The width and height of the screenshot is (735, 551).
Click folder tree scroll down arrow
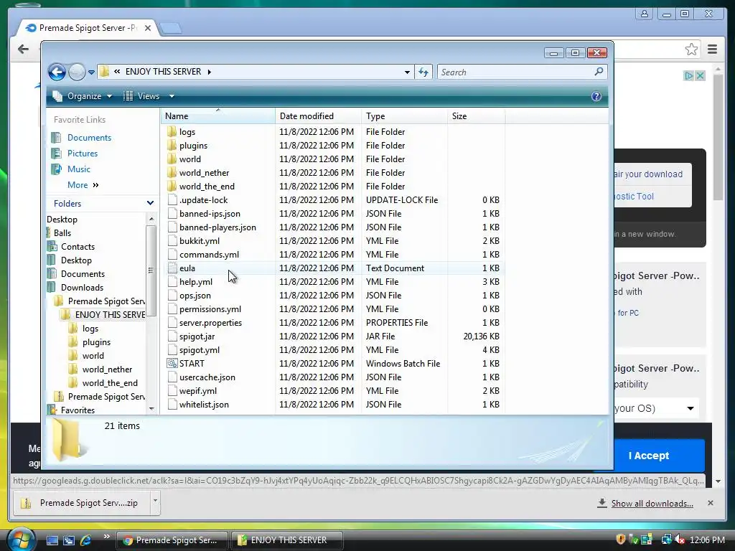click(151, 408)
